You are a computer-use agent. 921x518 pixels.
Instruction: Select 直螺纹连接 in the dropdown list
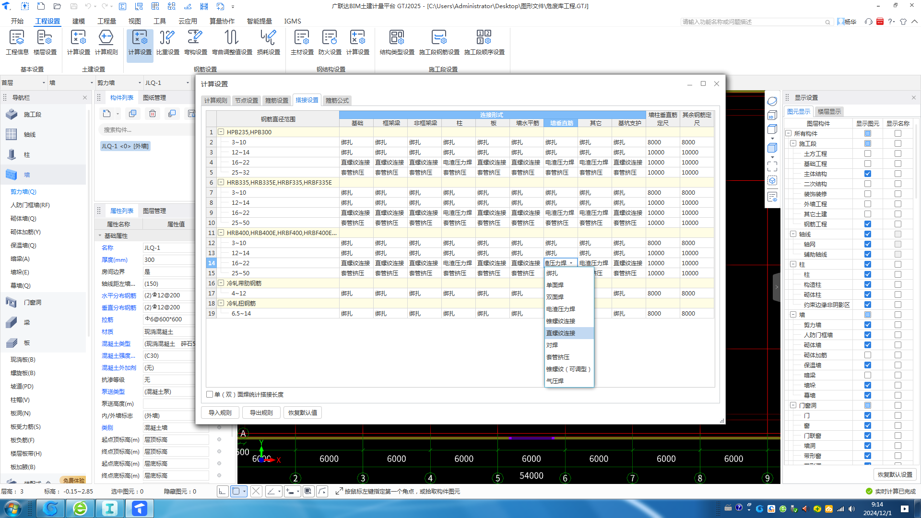pyautogui.click(x=560, y=333)
